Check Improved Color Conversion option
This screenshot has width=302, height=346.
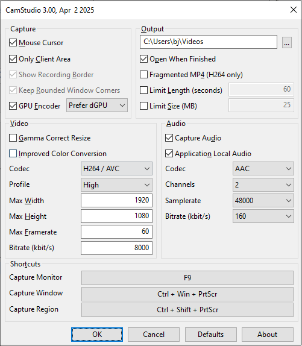[13, 154]
